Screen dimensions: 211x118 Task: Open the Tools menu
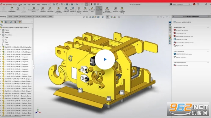coord(38,4)
